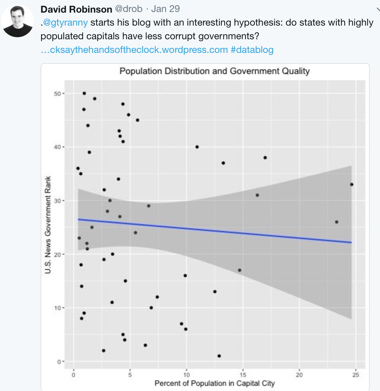Click the y-axis tick label 50
Screen dimensions: 380x391
pos(57,94)
